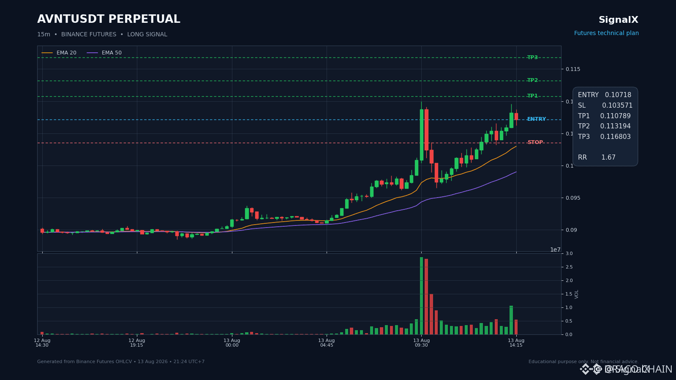Click the tallest red volume bar
Viewport: 676px width, 380px height.
click(x=426, y=296)
